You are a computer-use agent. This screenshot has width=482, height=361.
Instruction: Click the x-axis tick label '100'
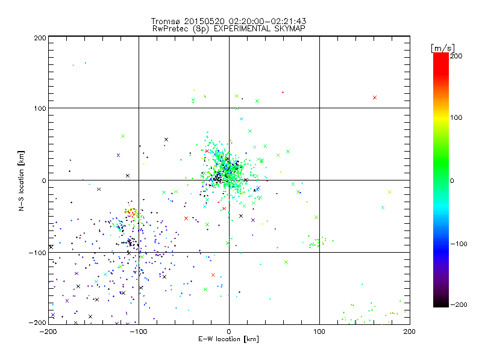pyautogui.click(x=319, y=332)
